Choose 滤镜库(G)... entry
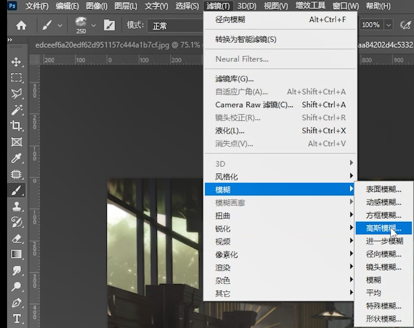The image size is (414, 328). pyautogui.click(x=281, y=79)
